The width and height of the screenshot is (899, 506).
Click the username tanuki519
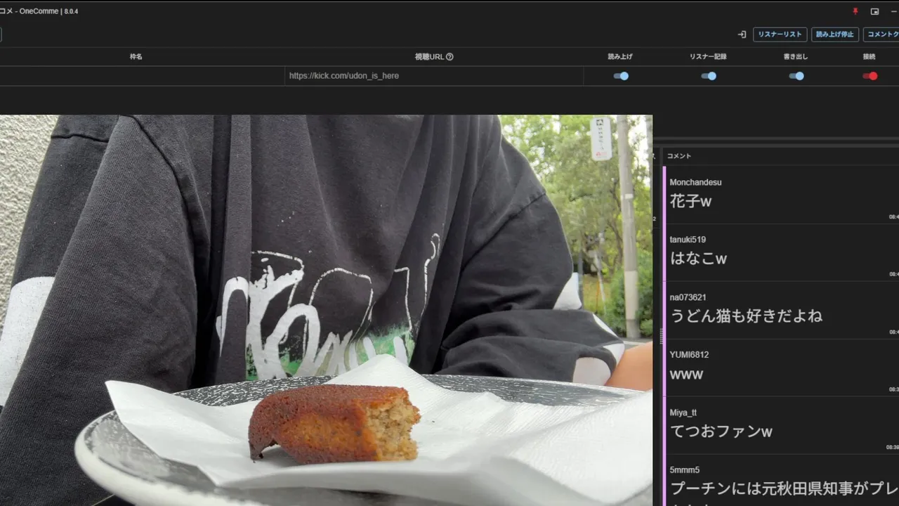[x=688, y=240]
